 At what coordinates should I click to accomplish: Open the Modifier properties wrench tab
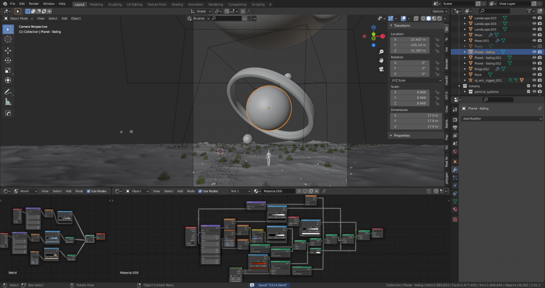click(455, 170)
